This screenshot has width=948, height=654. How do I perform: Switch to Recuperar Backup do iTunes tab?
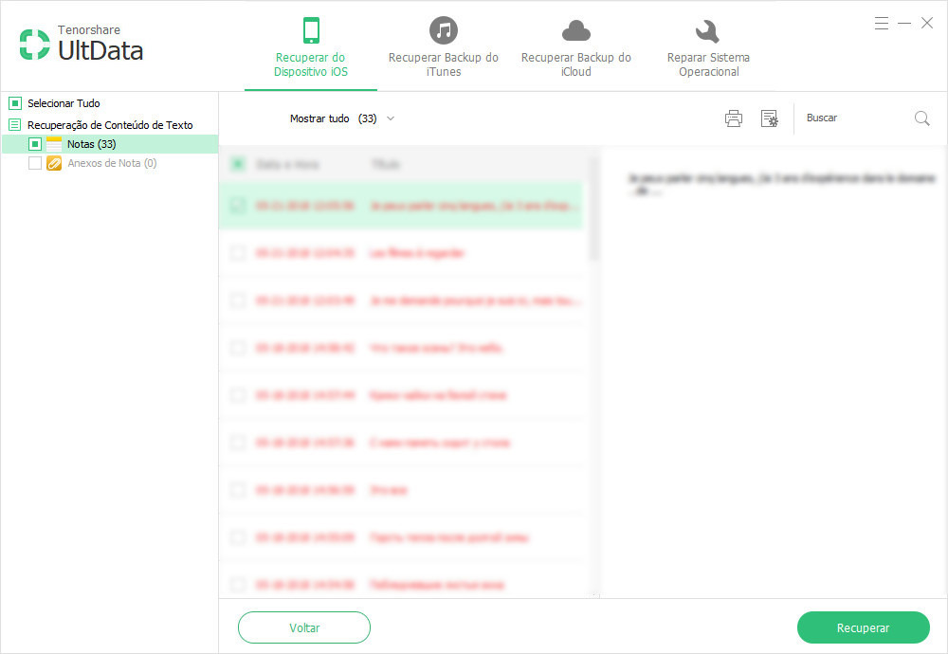(443, 64)
